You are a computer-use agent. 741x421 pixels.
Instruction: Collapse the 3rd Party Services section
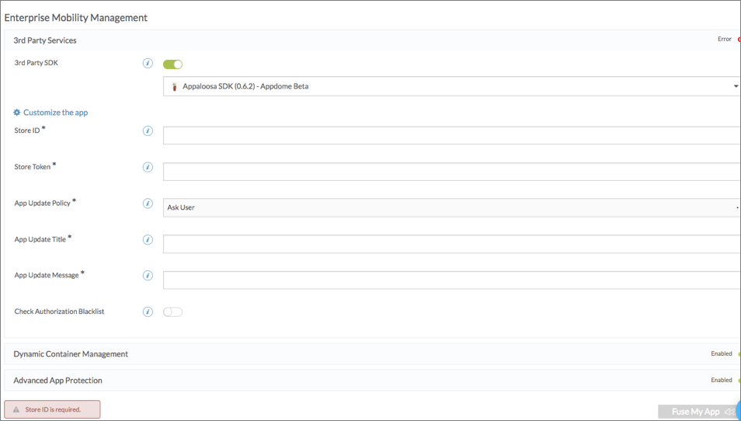[372, 40]
